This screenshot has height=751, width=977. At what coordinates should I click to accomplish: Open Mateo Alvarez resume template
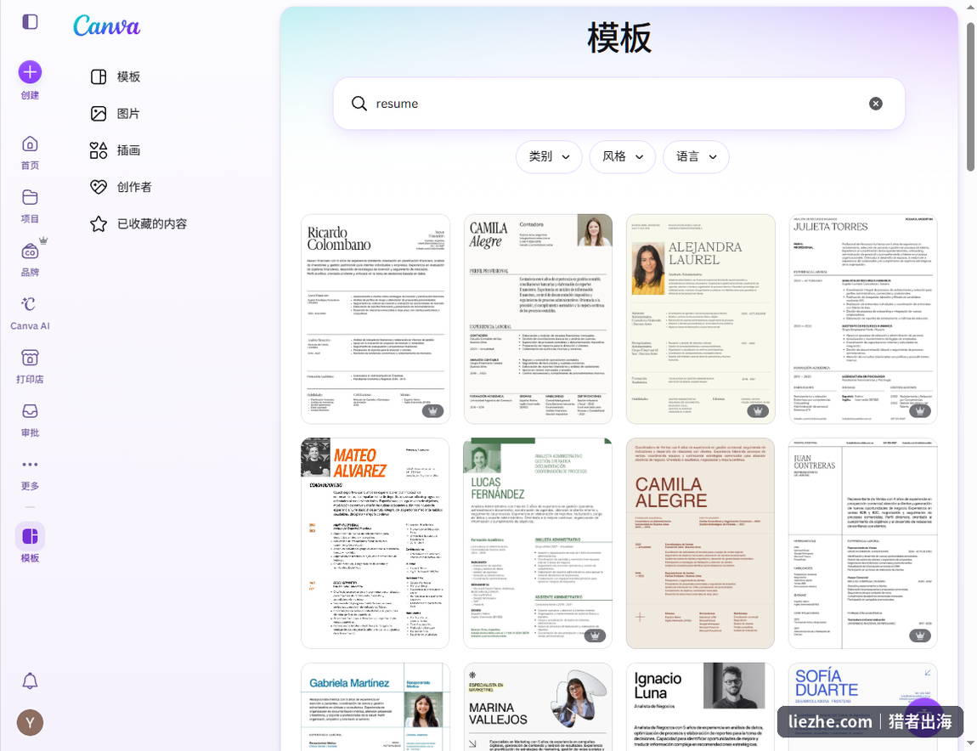(x=376, y=544)
